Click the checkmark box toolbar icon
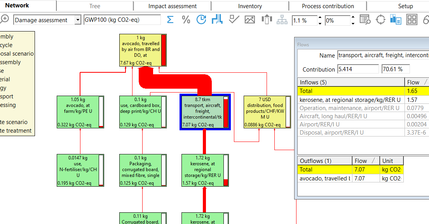Image resolution: width=429 pixels, height=224 pixels. point(234,19)
